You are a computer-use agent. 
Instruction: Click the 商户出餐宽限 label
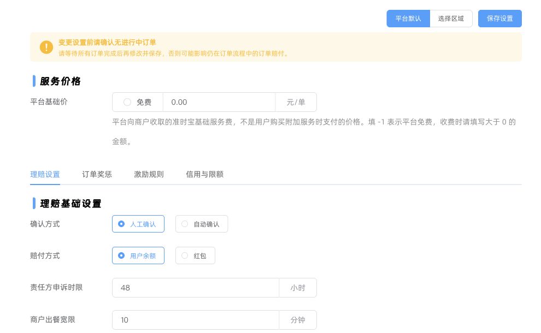pyautogui.click(x=52, y=319)
